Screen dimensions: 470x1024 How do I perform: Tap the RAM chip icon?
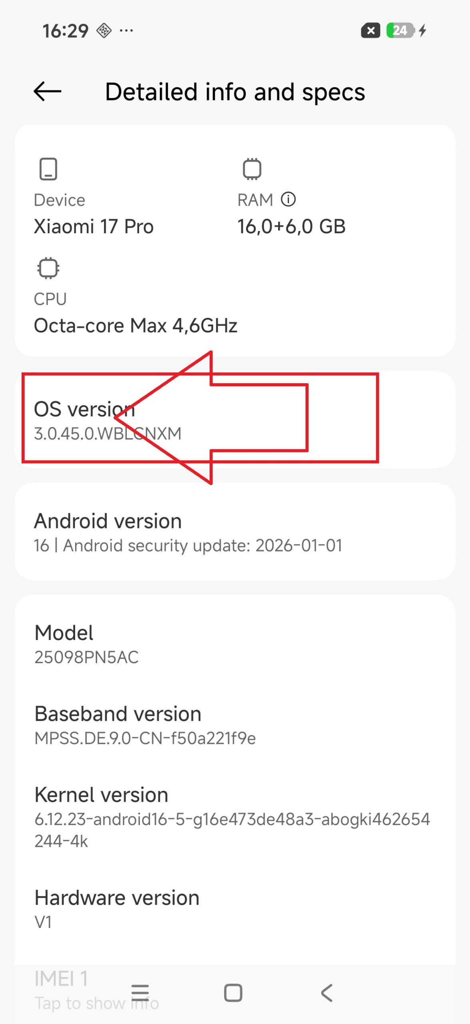point(252,169)
